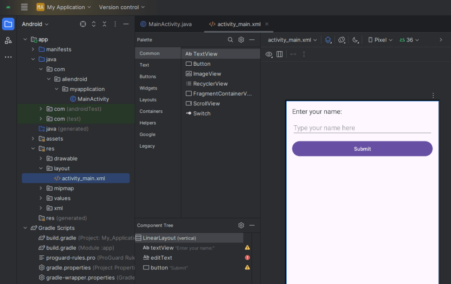Toggle view options eye icon
The image size is (451, 284).
(269, 54)
